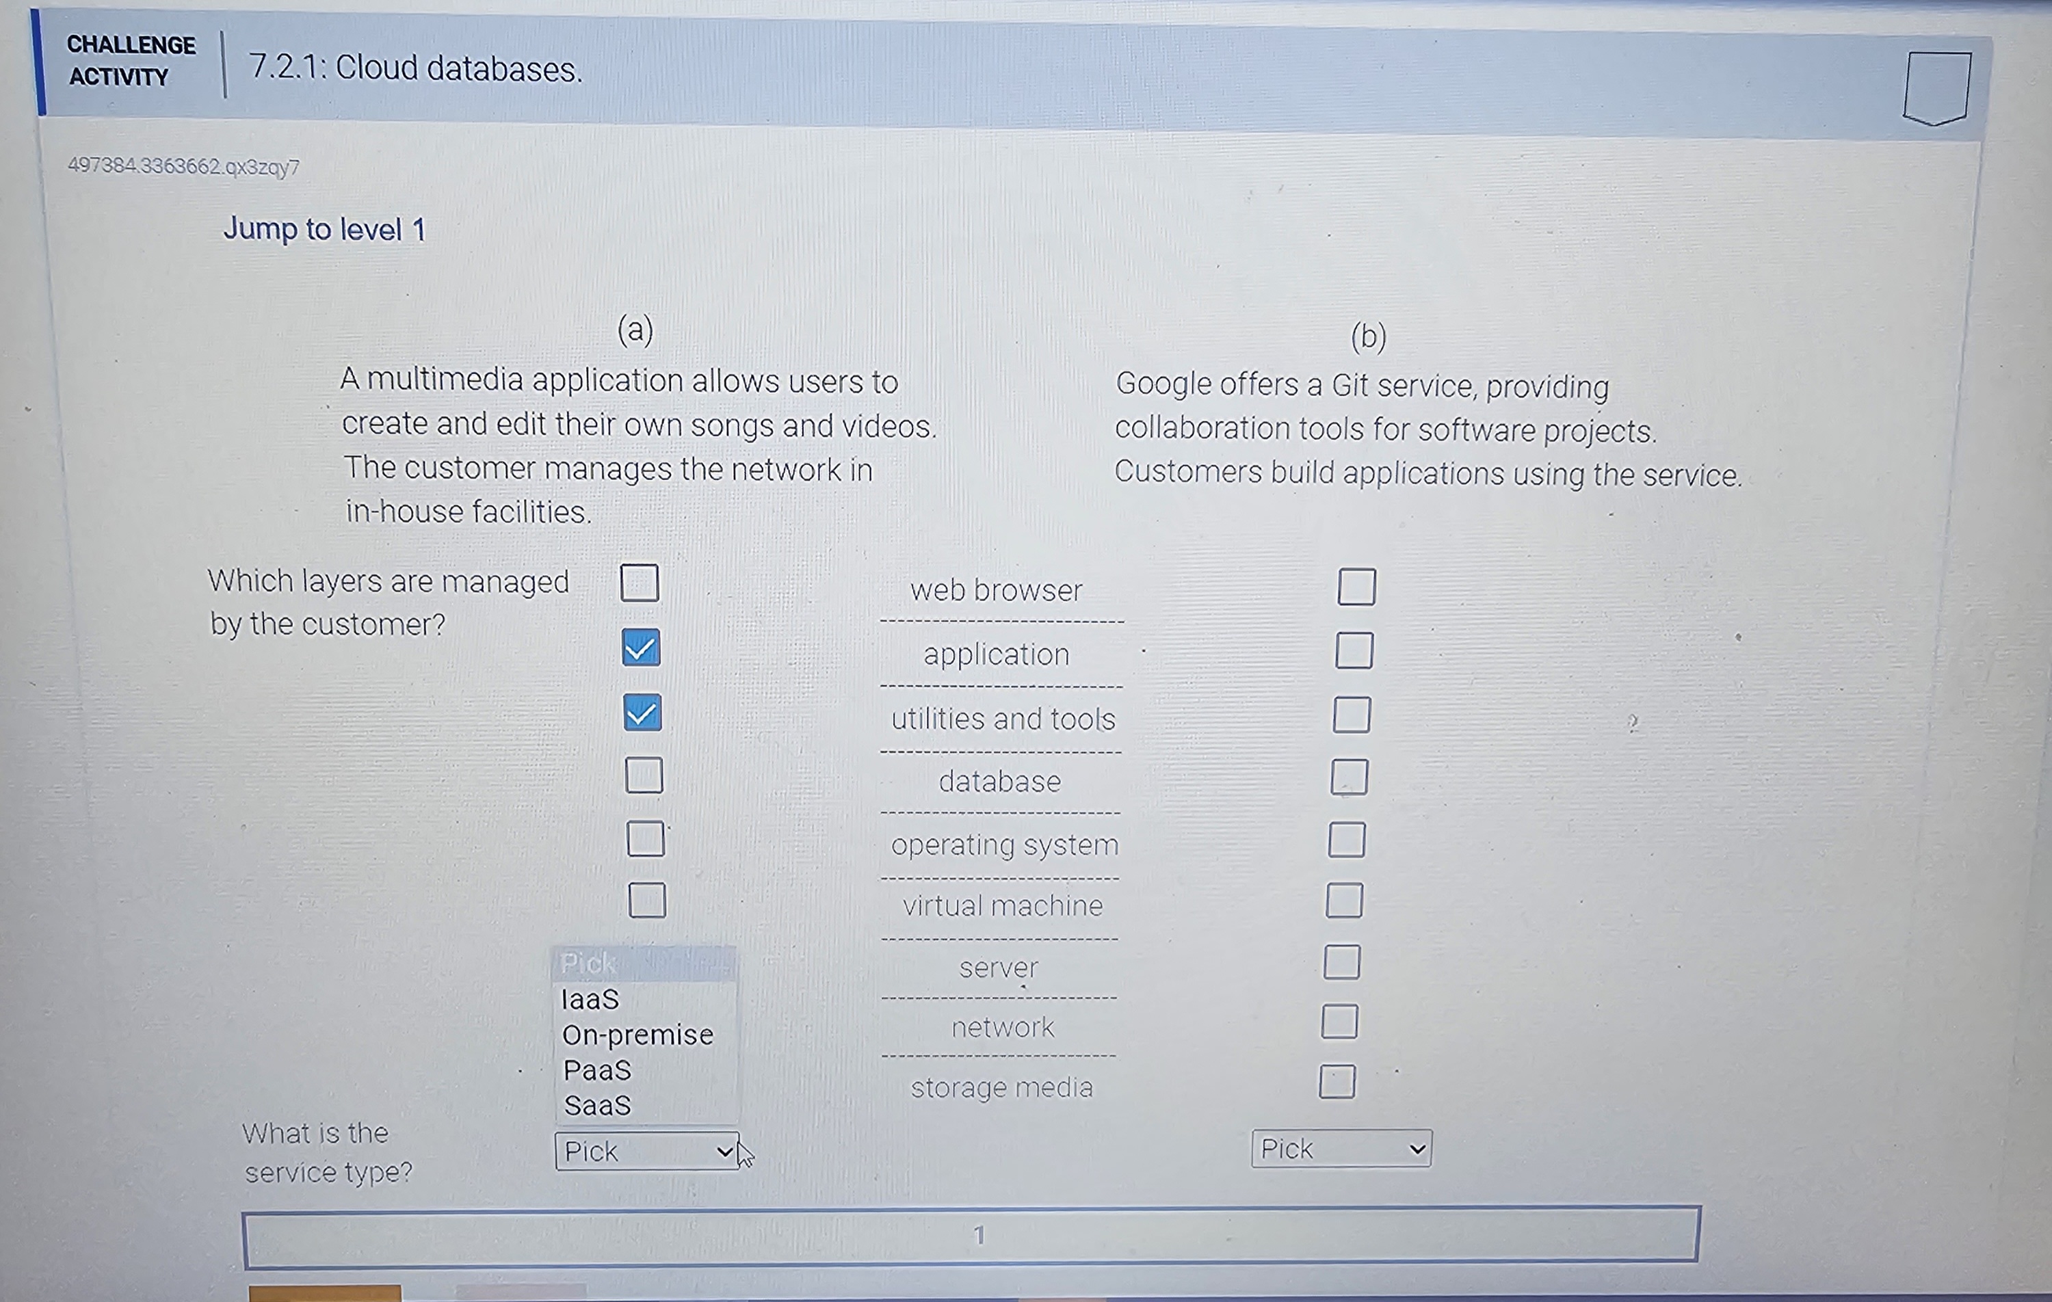Viewport: 2052px width, 1302px height.
Task: Check utilities and tools box for scenario (b)
Action: tap(1352, 715)
